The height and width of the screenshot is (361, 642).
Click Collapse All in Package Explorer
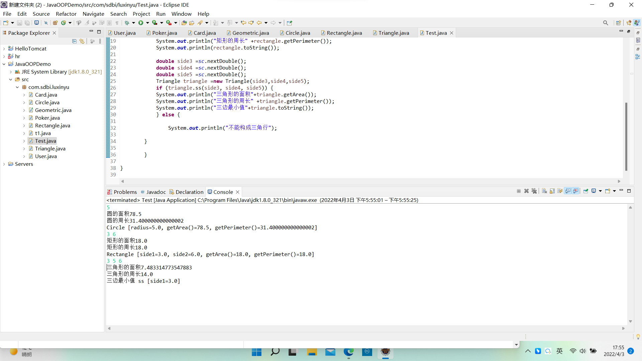(74, 41)
